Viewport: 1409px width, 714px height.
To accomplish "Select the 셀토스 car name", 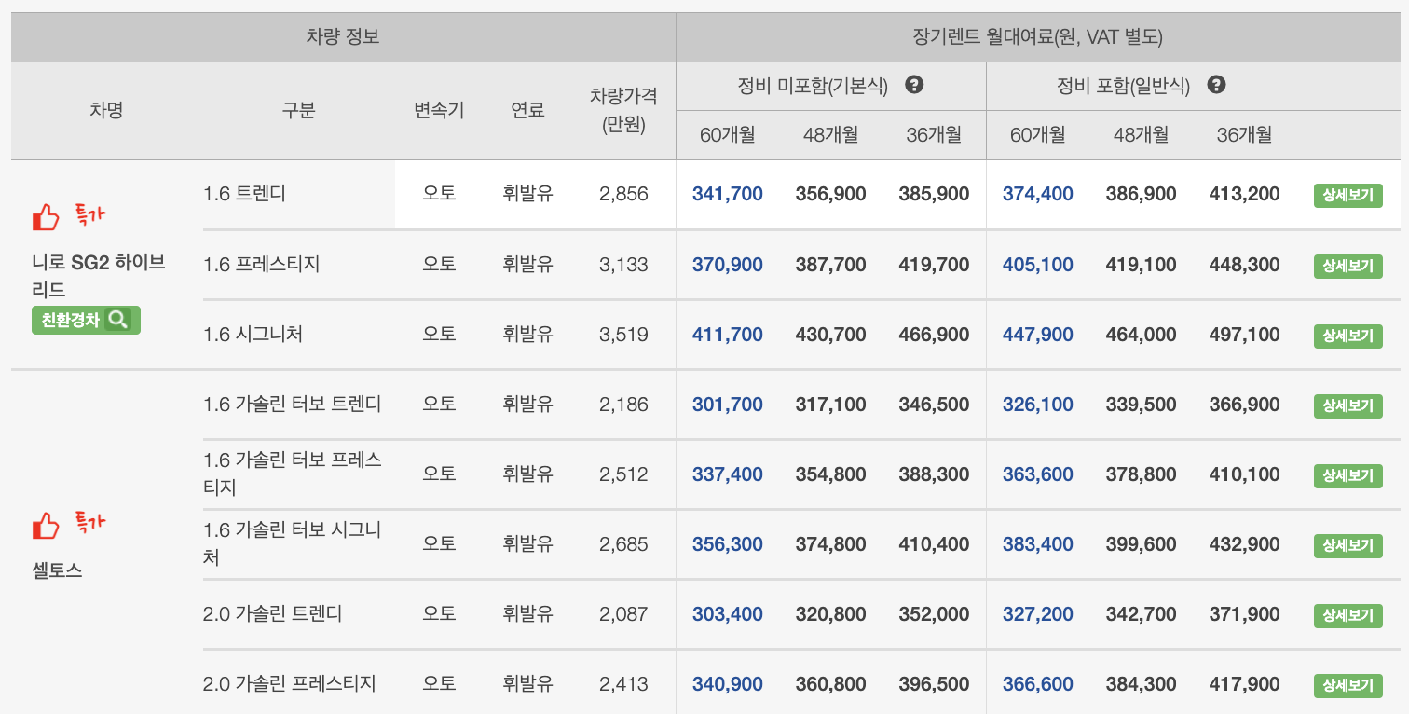I will 57,570.
